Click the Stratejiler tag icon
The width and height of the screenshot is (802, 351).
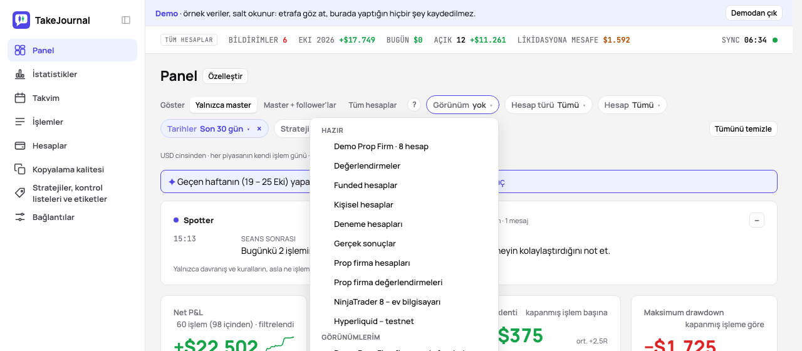coord(20,193)
